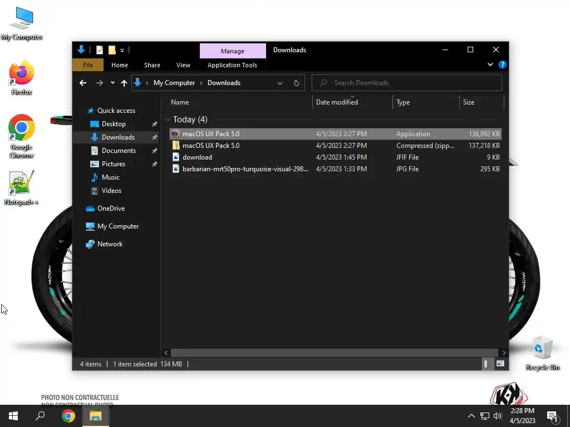
Task: Click the Properties quick access toolbar icon
Action: tap(99, 49)
